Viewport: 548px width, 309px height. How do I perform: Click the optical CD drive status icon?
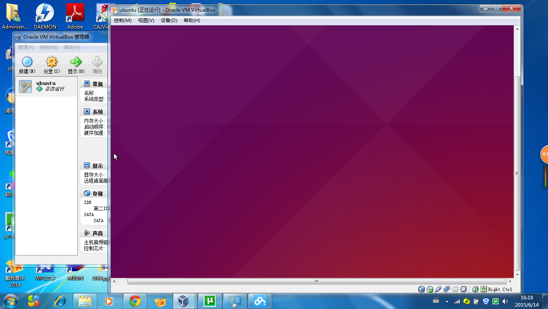(430, 289)
